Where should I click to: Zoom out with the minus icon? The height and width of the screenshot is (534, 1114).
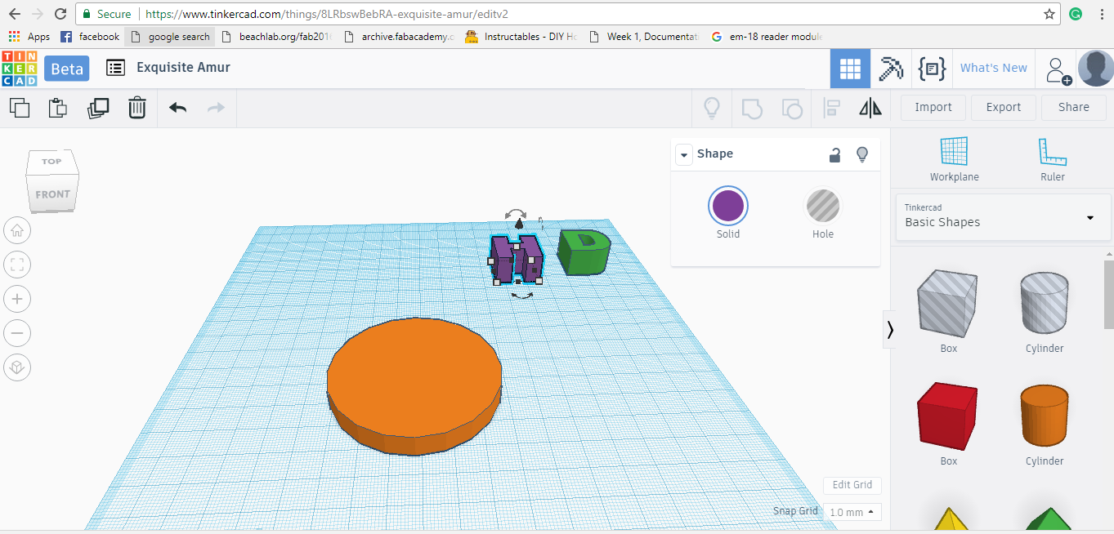coord(17,333)
